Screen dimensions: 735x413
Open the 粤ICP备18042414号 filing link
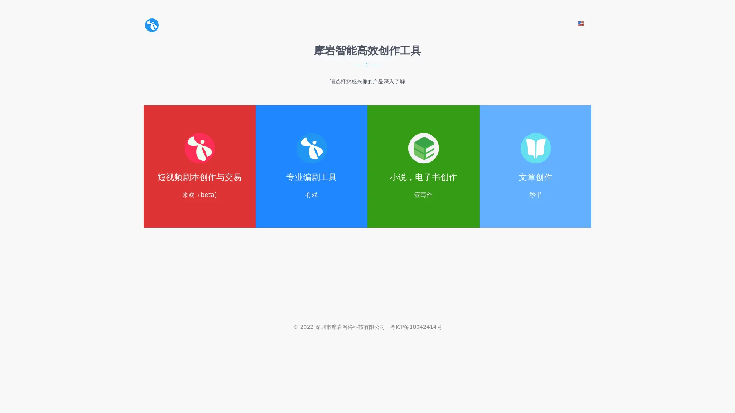(x=416, y=327)
